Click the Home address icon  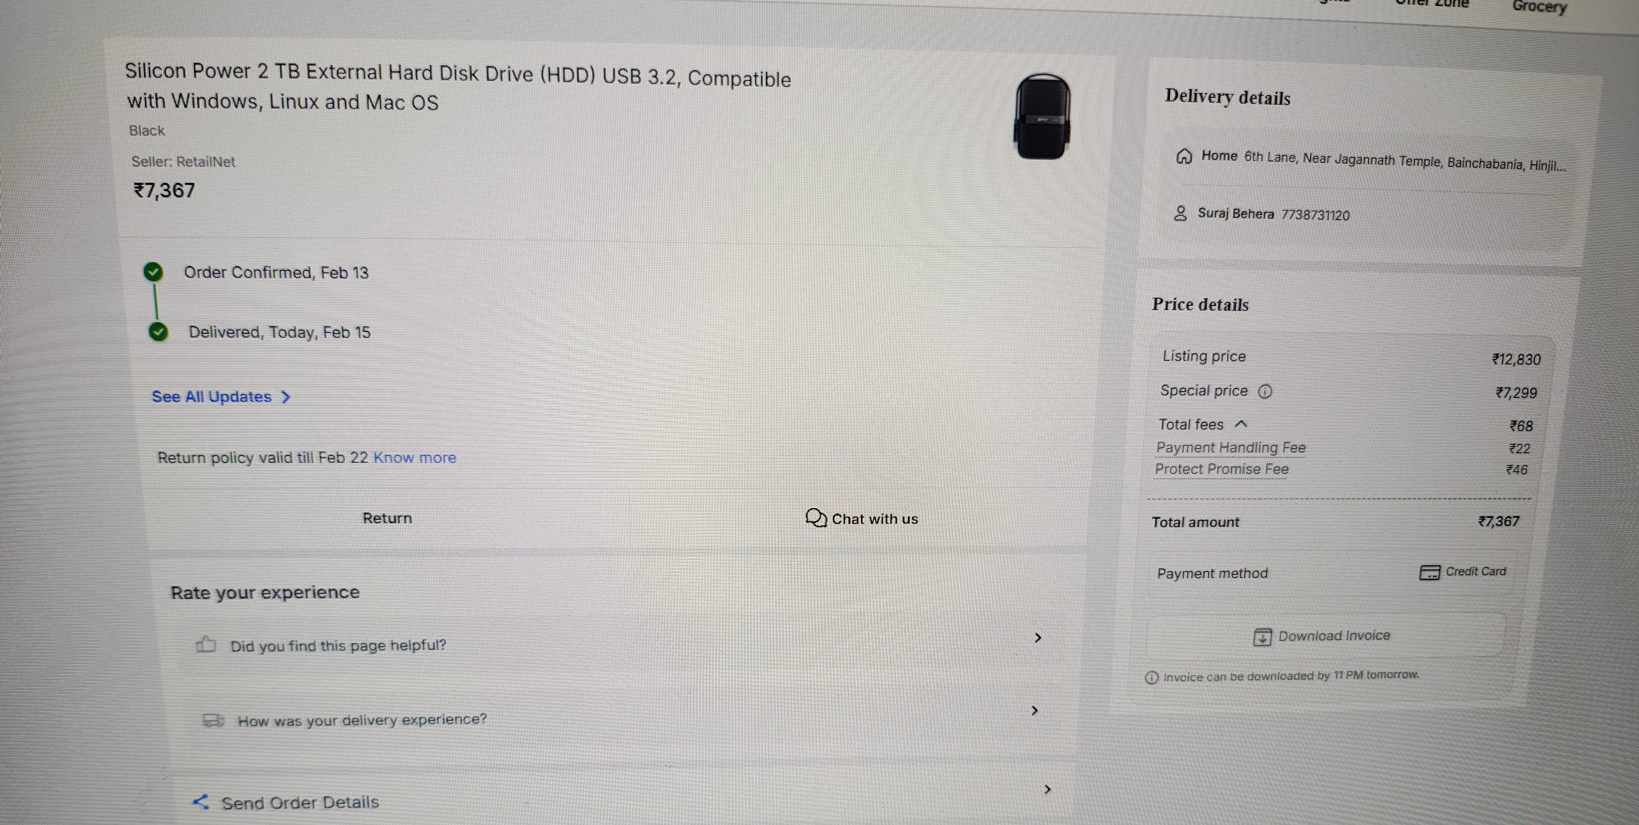pos(1184,156)
